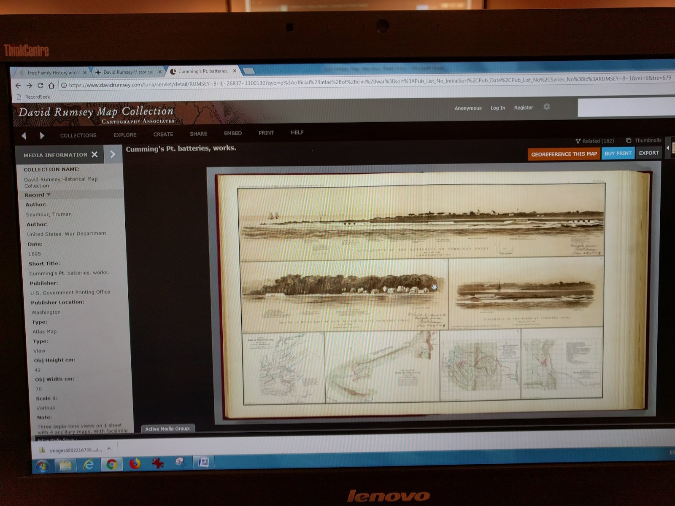Toggle the Thumbnails view
The height and width of the screenshot is (506, 675).
coord(644,140)
